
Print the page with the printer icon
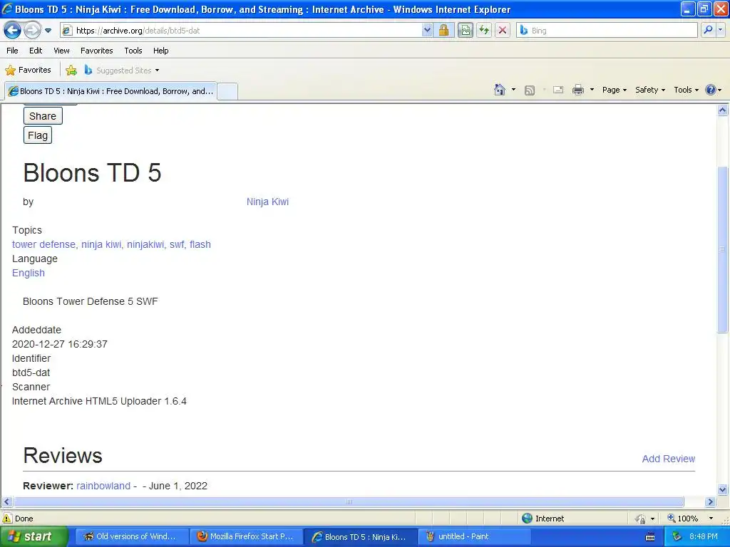pos(577,90)
